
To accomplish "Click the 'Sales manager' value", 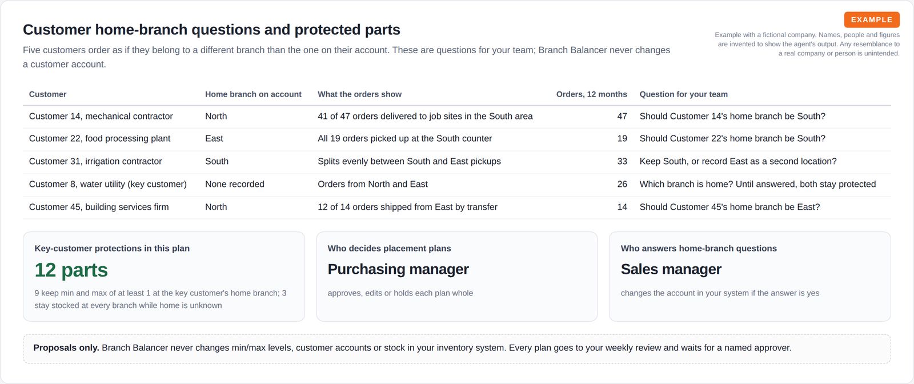I will coord(671,269).
